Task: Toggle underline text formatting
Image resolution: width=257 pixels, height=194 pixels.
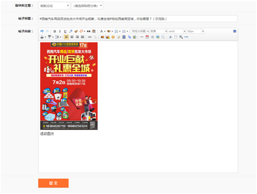Action: point(65,31)
